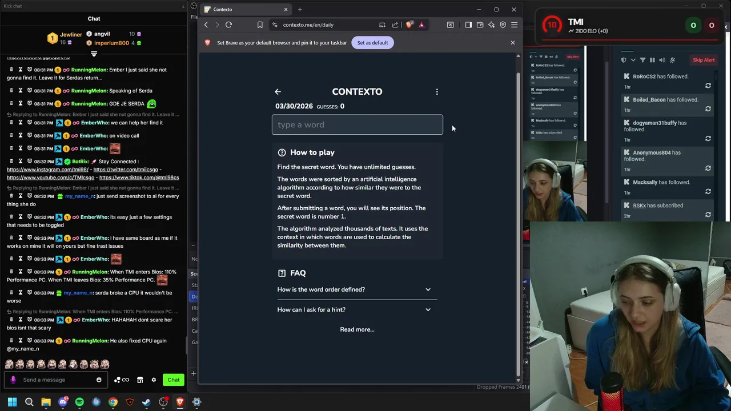Click the close button on Contexto tab
Viewport: 731px width, 411px height.
point(286,9)
